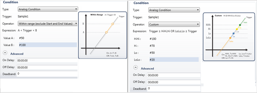Click the right Off Delay time field
This screenshot has height=93, width=257.
tap(174, 82)
